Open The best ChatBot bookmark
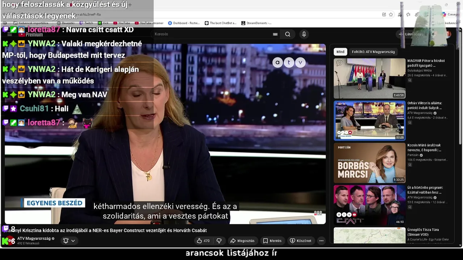This screenshot has height=260, width=463. [x=220, y=23]
